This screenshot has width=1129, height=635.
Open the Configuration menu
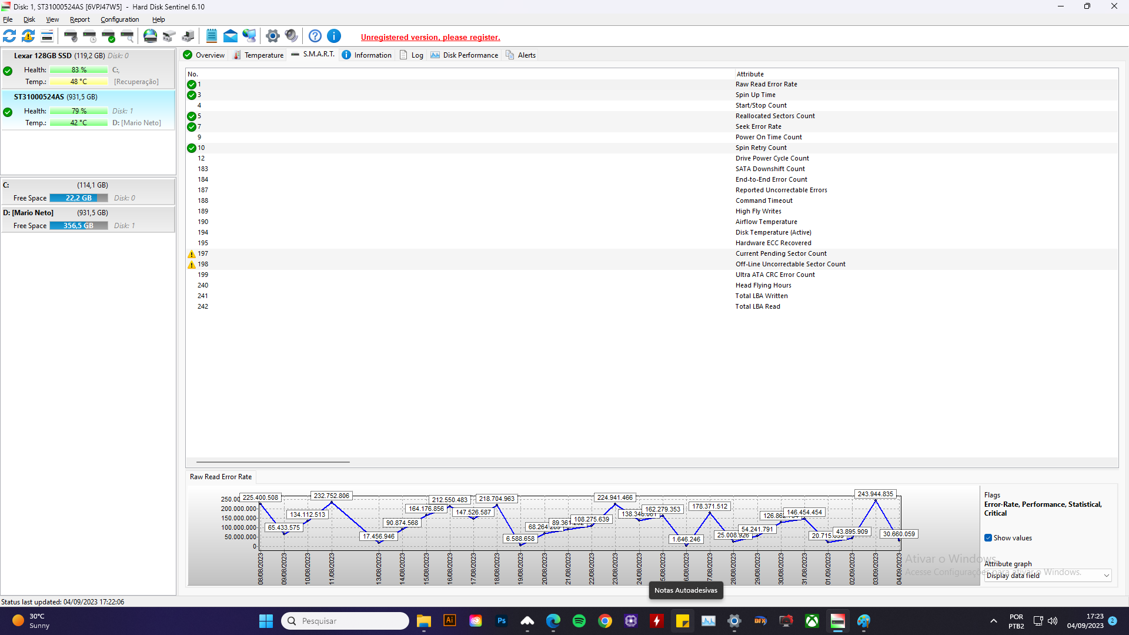(x=120, y=19)
